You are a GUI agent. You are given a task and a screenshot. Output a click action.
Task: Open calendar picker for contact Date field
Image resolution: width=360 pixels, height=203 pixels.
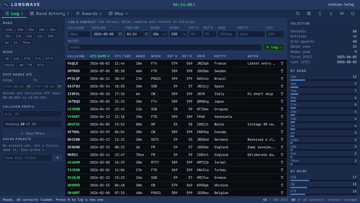120,34
